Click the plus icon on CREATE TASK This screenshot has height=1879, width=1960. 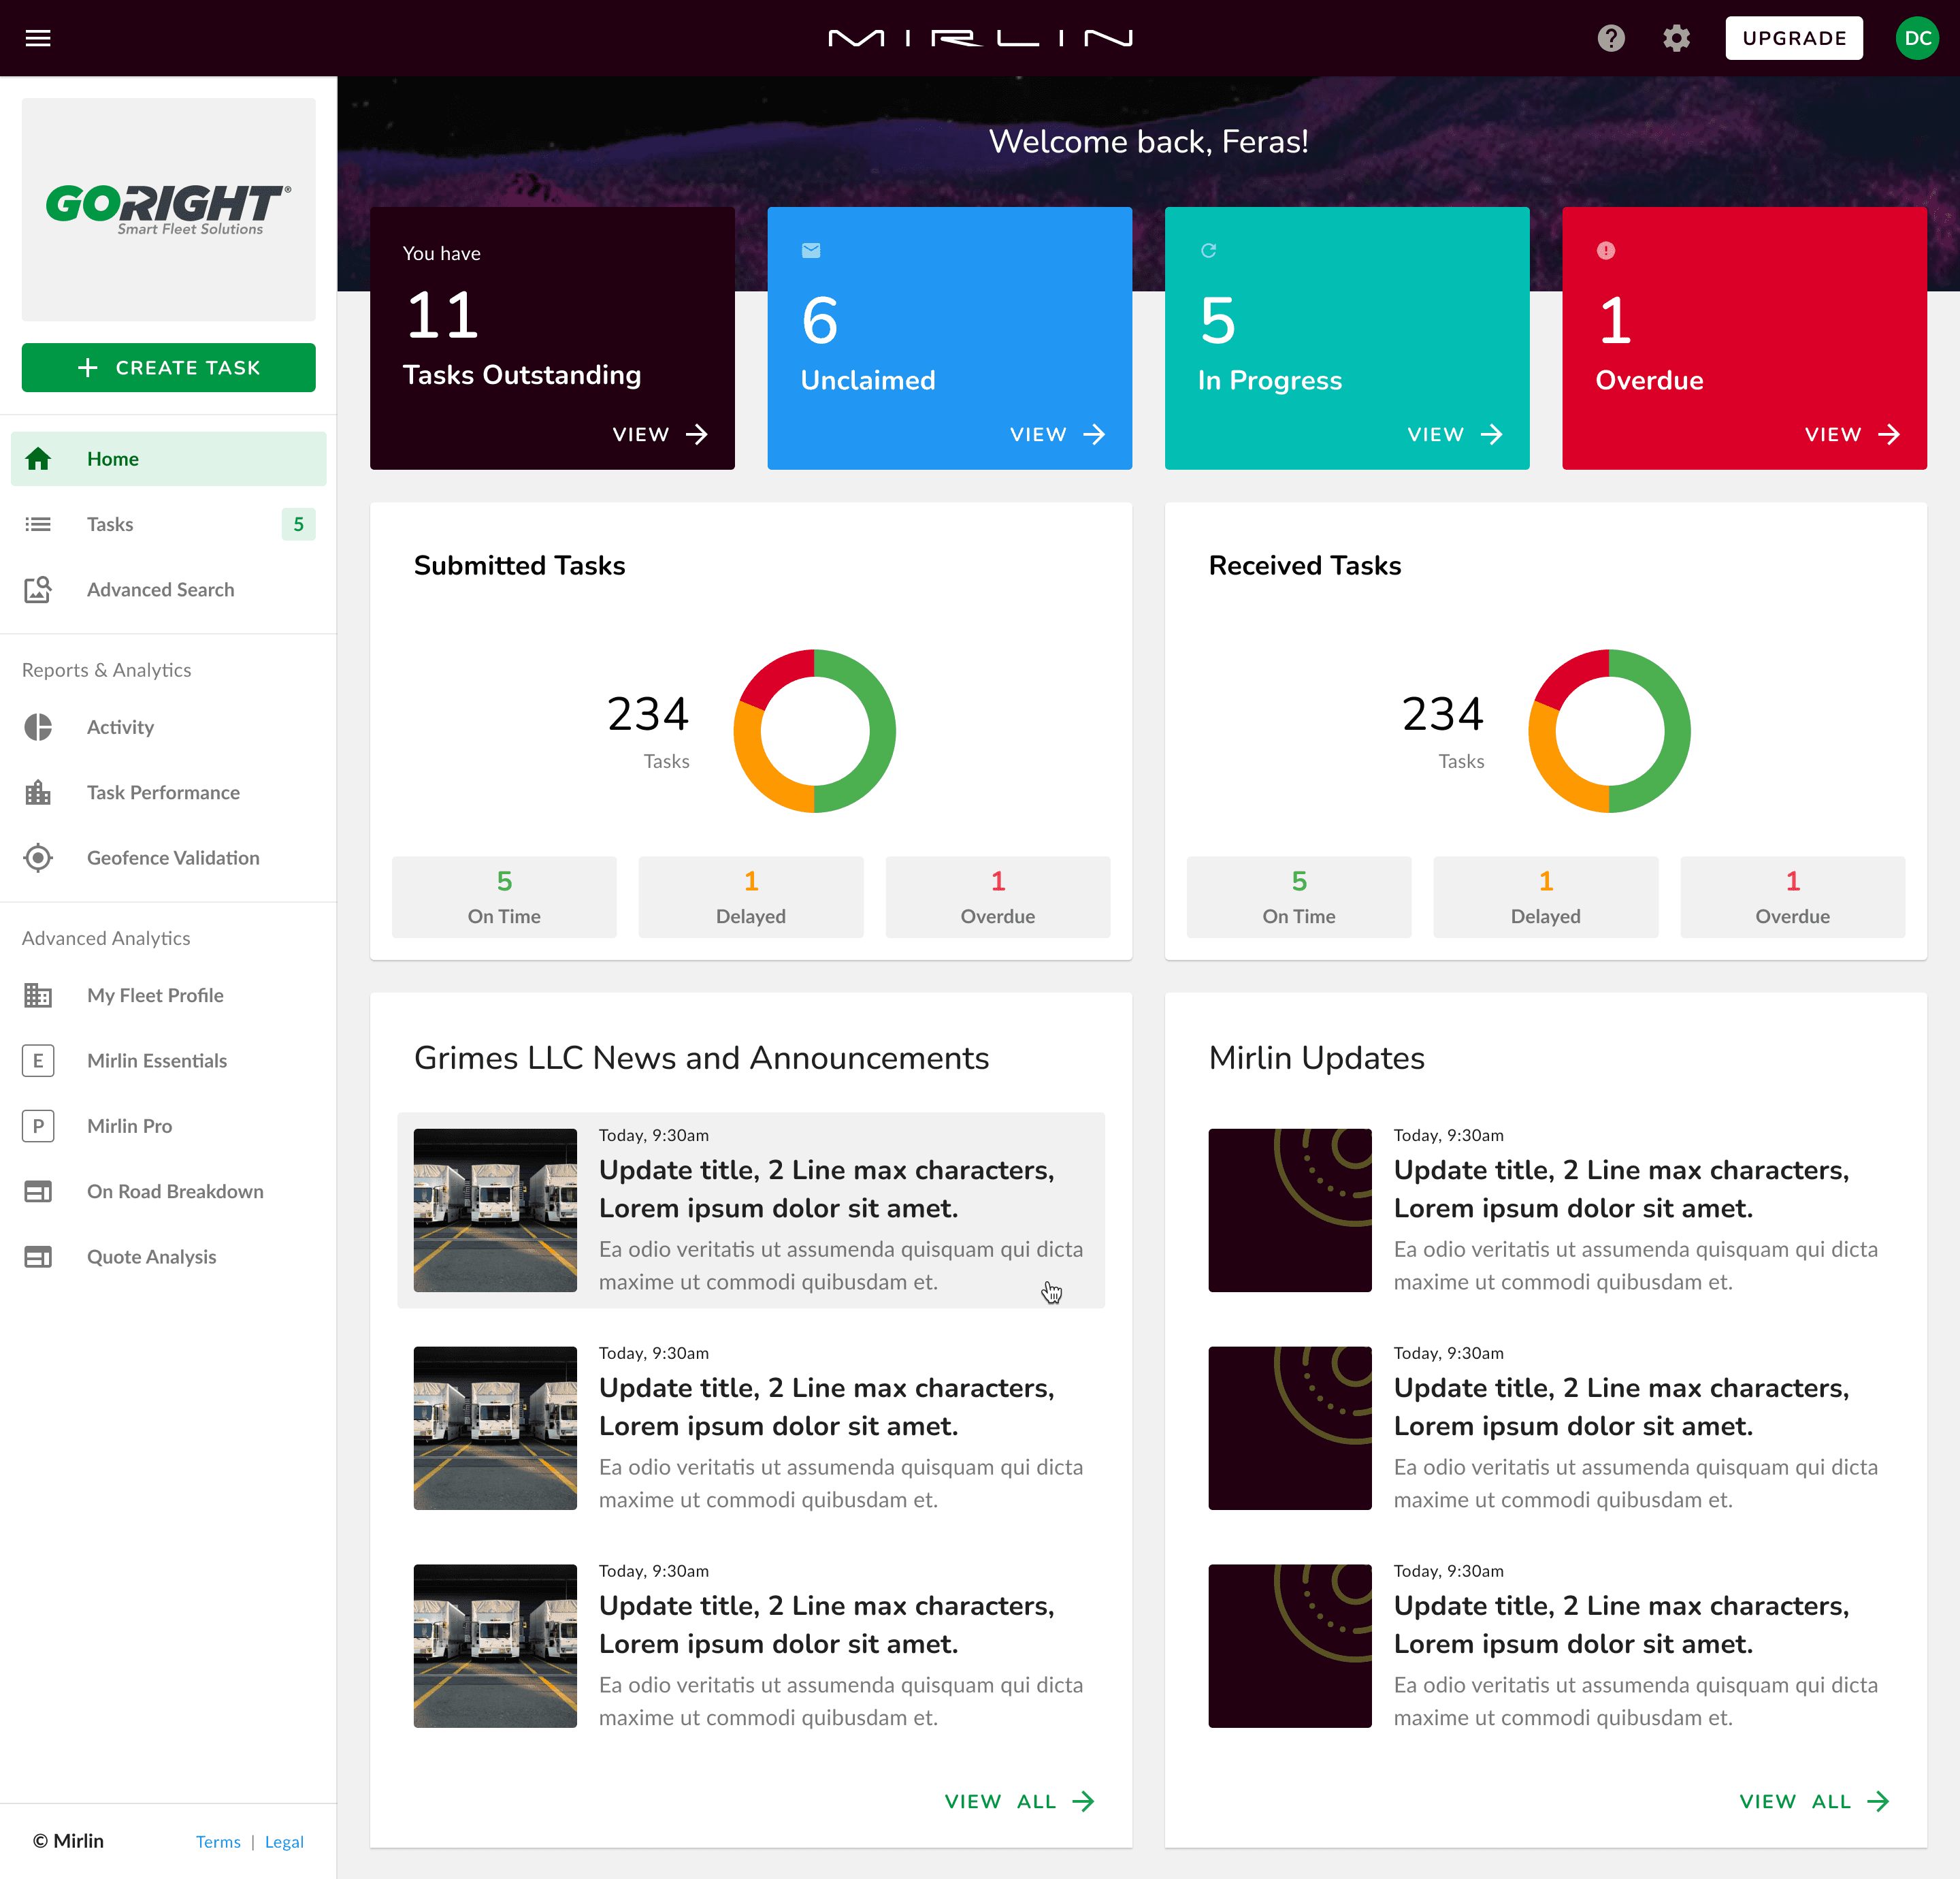[88, 367]
